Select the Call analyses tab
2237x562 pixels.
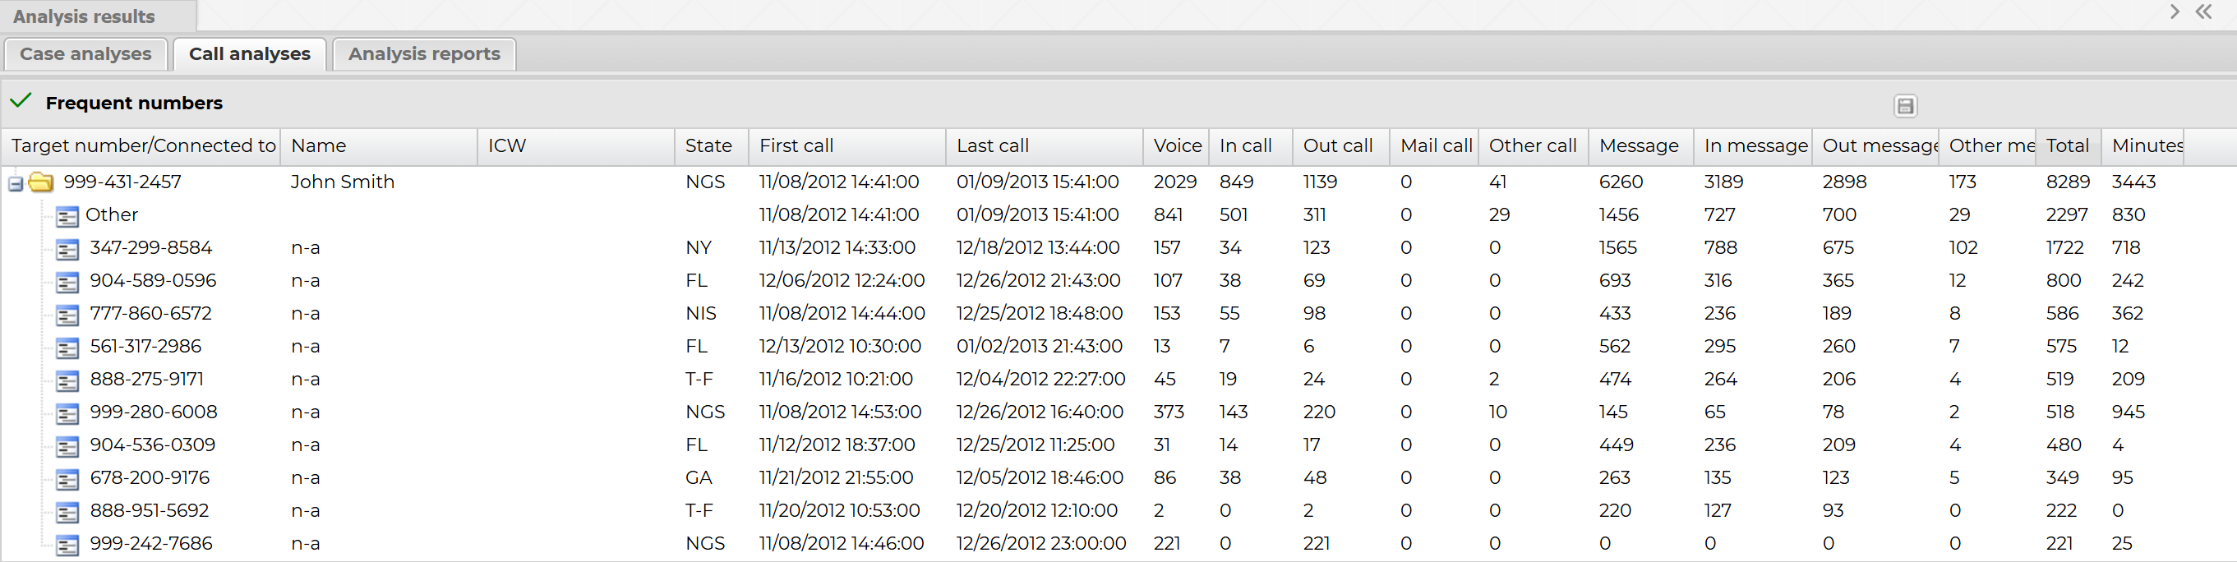[x=249, y=54]
